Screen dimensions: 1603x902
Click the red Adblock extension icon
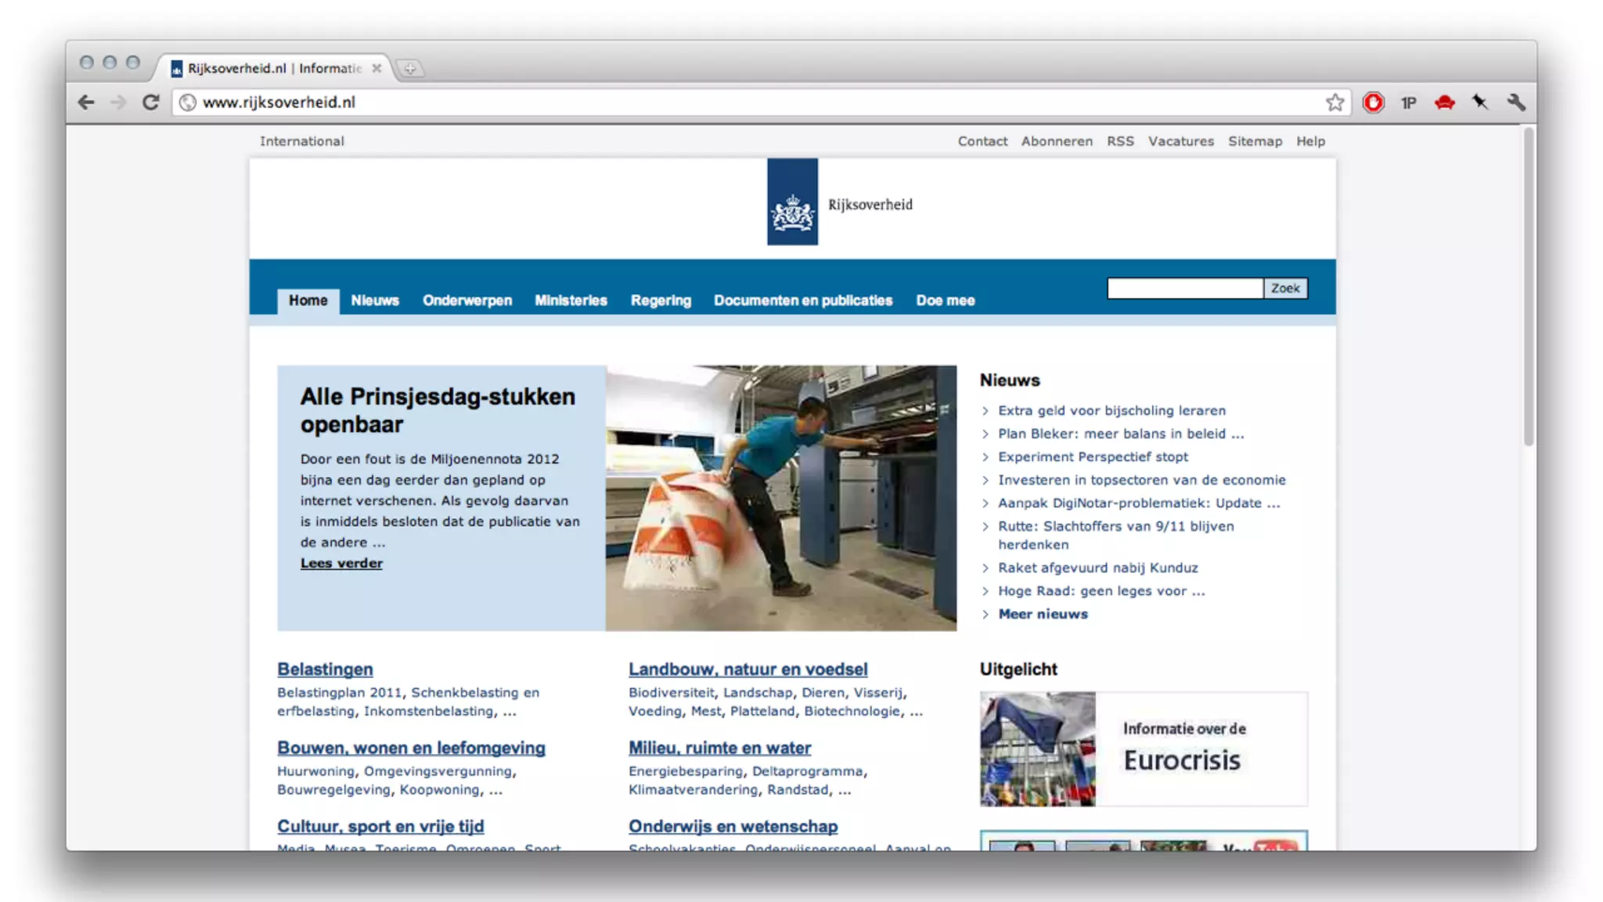pos(1373,103)
